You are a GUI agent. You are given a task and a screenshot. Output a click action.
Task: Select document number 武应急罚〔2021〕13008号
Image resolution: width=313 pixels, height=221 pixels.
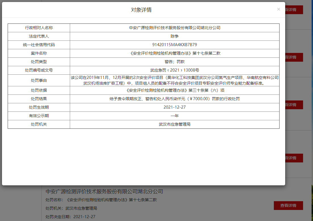(175, 70)
